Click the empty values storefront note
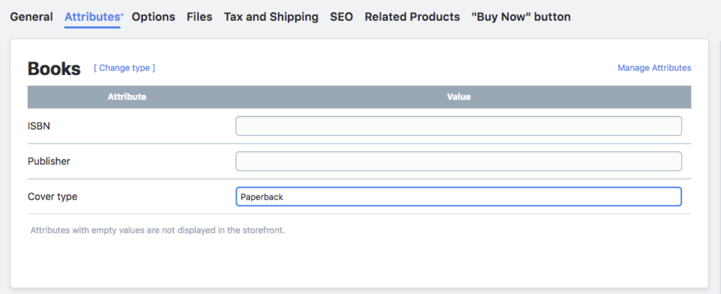The height and width of the screenshot is (294, 721). (158, 231)
